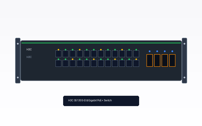Select the fifth Ethernet port in the top row
Image resolution: width=202 pixels, height=126 pixels.
coord(87,54)
